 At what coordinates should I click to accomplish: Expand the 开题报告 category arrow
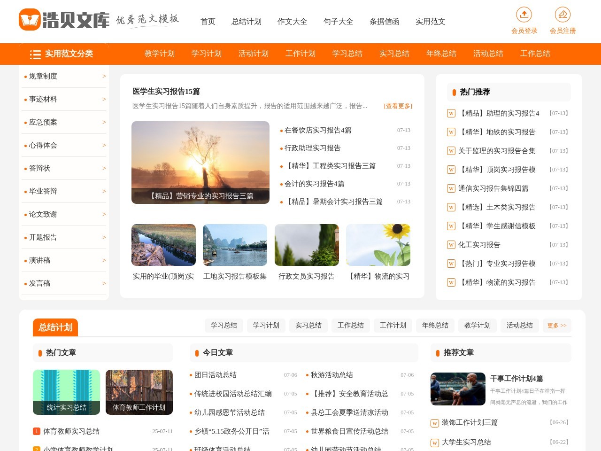pyautogui.click(x=104, y=237)
